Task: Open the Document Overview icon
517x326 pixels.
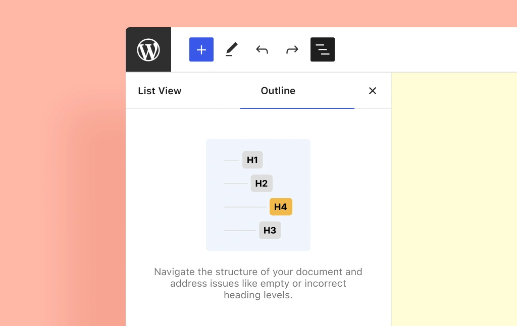Action: 322,49
